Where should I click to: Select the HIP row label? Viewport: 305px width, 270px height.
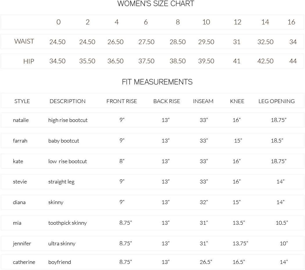[x=28, y=61]
